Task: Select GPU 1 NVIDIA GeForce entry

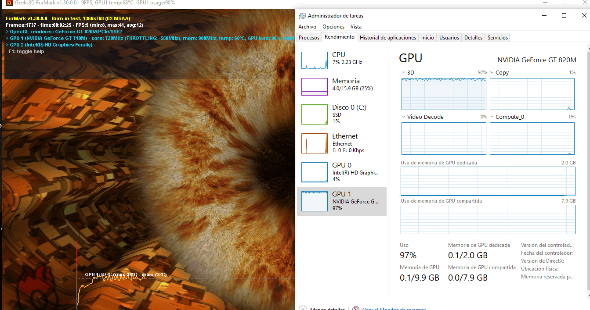Action: pyautogui.click(x=342, y=201)
